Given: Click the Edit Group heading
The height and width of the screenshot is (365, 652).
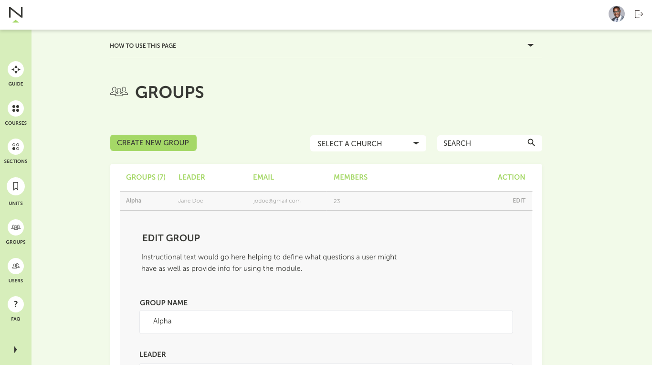Looking at the screenshot, I should (x=171, y=238).
